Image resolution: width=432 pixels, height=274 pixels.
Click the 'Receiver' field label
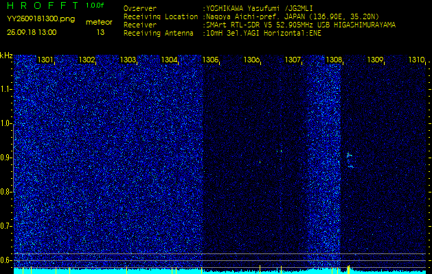click(x=140, y=25)
